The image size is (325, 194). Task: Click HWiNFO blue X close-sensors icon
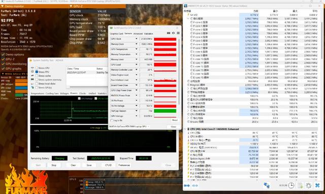tap(317, 185)
